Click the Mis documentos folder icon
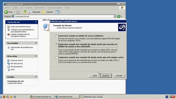The width and height of the screenshot is (176, 99). 9,67
